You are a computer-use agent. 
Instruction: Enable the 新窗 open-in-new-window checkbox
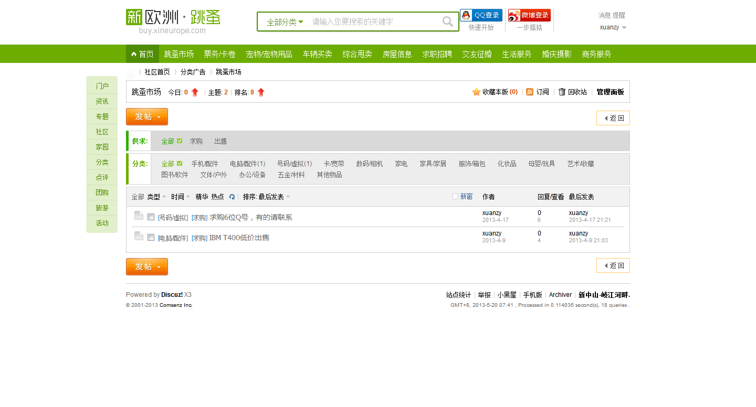click(455, 196)
